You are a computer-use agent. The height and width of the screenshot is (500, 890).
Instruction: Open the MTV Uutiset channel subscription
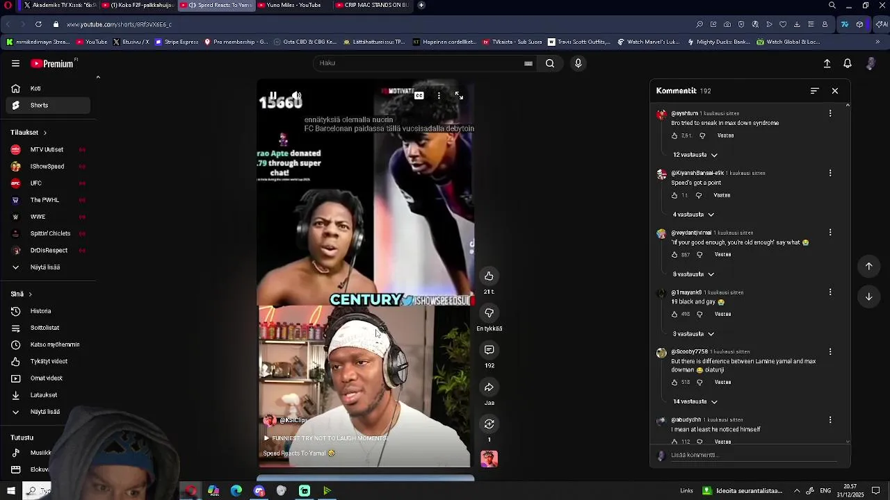[49, 150]
